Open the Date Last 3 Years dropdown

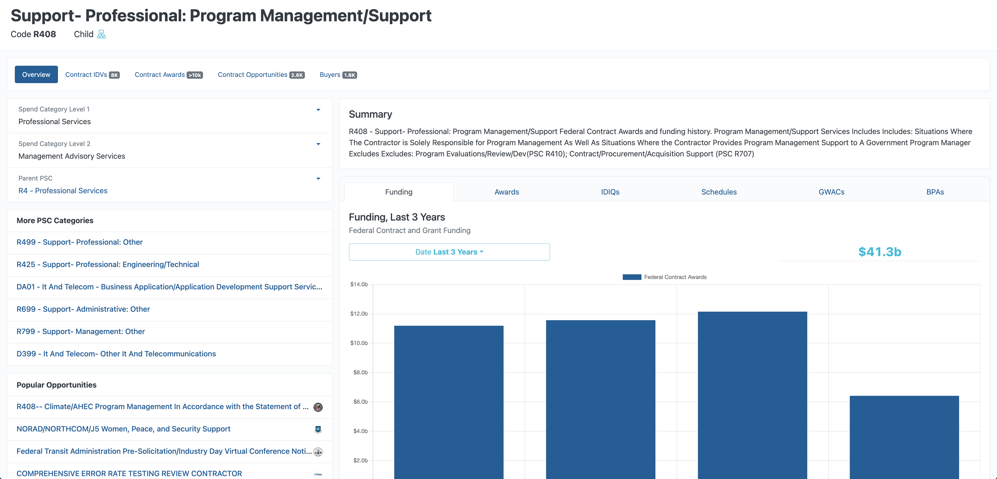click(x=449, y=252)
